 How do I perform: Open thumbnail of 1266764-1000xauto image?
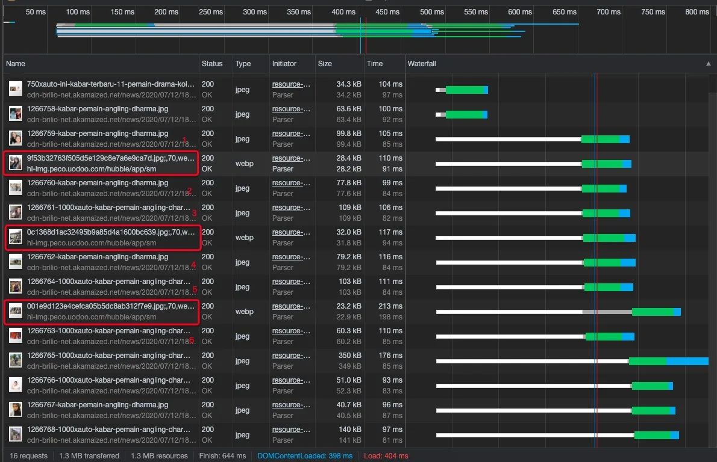[16, 286]
